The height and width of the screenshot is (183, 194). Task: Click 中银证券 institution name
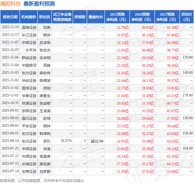tap(29, 43)
